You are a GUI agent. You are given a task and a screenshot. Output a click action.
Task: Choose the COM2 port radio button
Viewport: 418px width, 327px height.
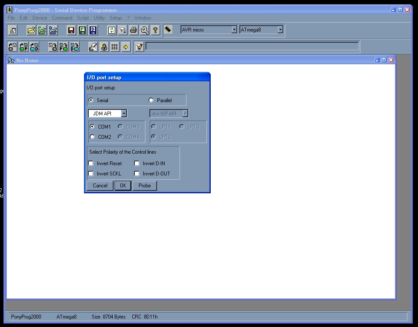tap(92, 137)
